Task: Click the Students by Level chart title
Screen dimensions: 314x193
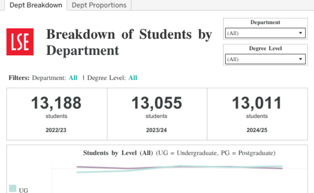Action: pos(179,153)
